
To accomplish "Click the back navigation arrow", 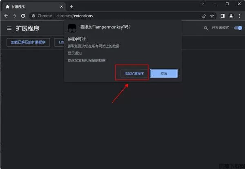I will pos(6,16).
